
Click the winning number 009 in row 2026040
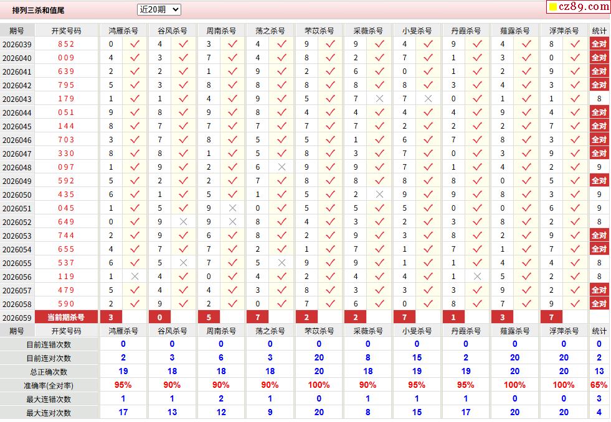[66, 58]
